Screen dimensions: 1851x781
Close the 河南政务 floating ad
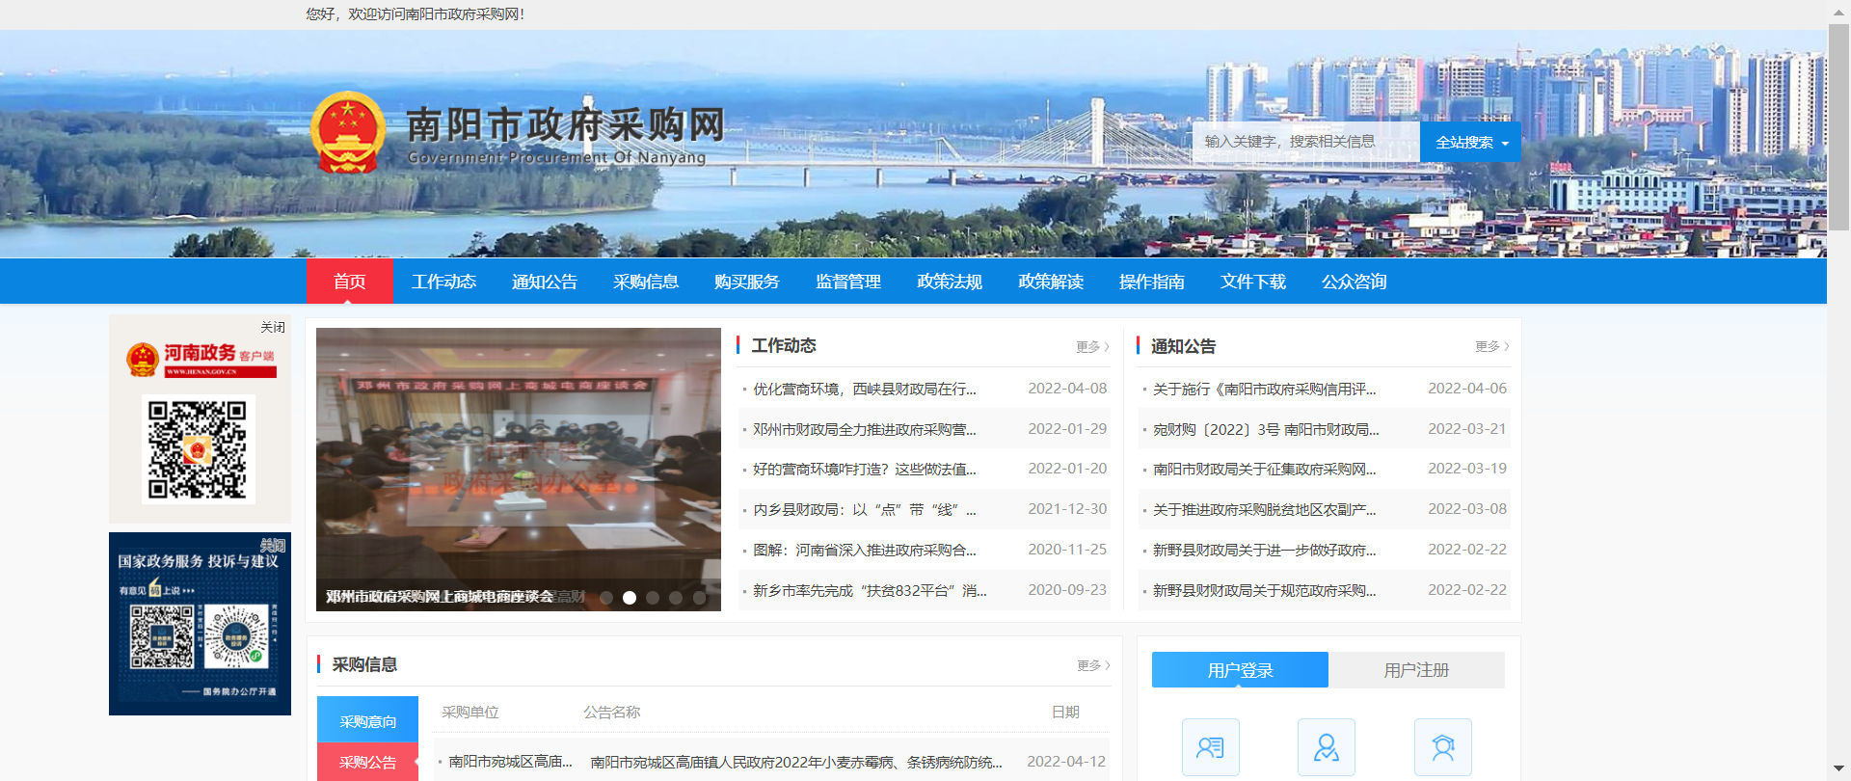pyautogui.click(x=273, y=327)
